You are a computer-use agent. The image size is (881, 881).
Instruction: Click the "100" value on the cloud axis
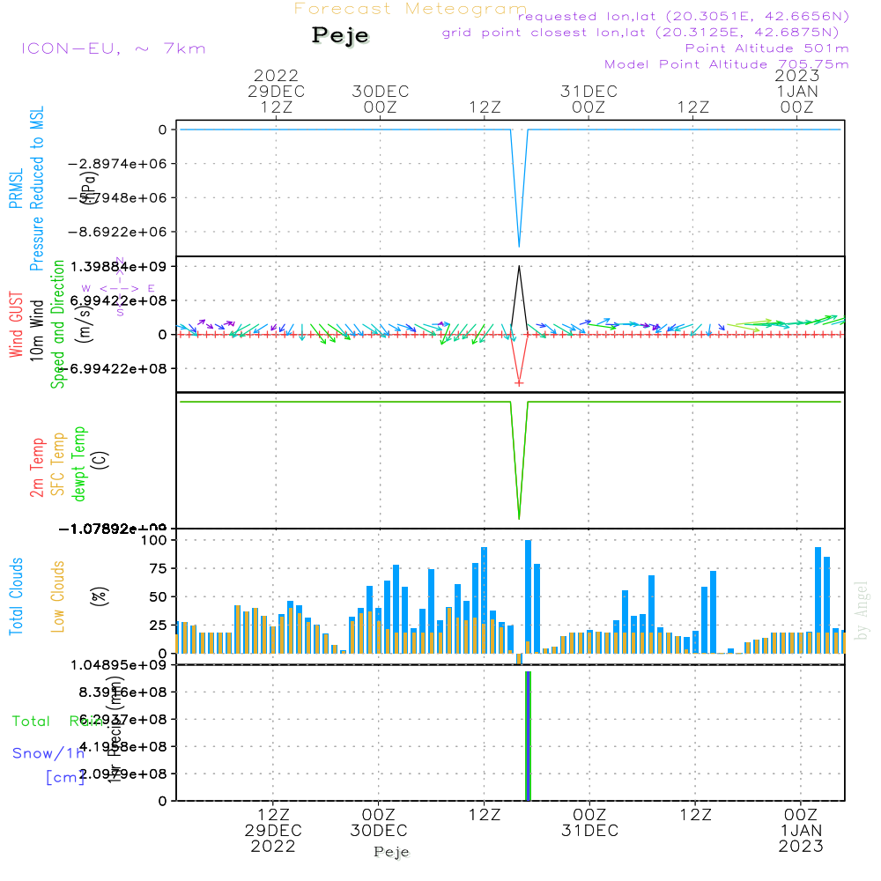coord(154,540)
